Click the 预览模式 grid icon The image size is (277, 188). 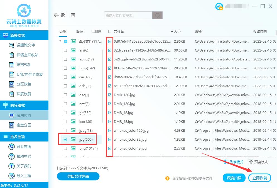pos(251,162)
